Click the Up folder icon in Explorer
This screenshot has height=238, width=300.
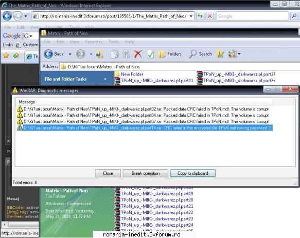100,54
